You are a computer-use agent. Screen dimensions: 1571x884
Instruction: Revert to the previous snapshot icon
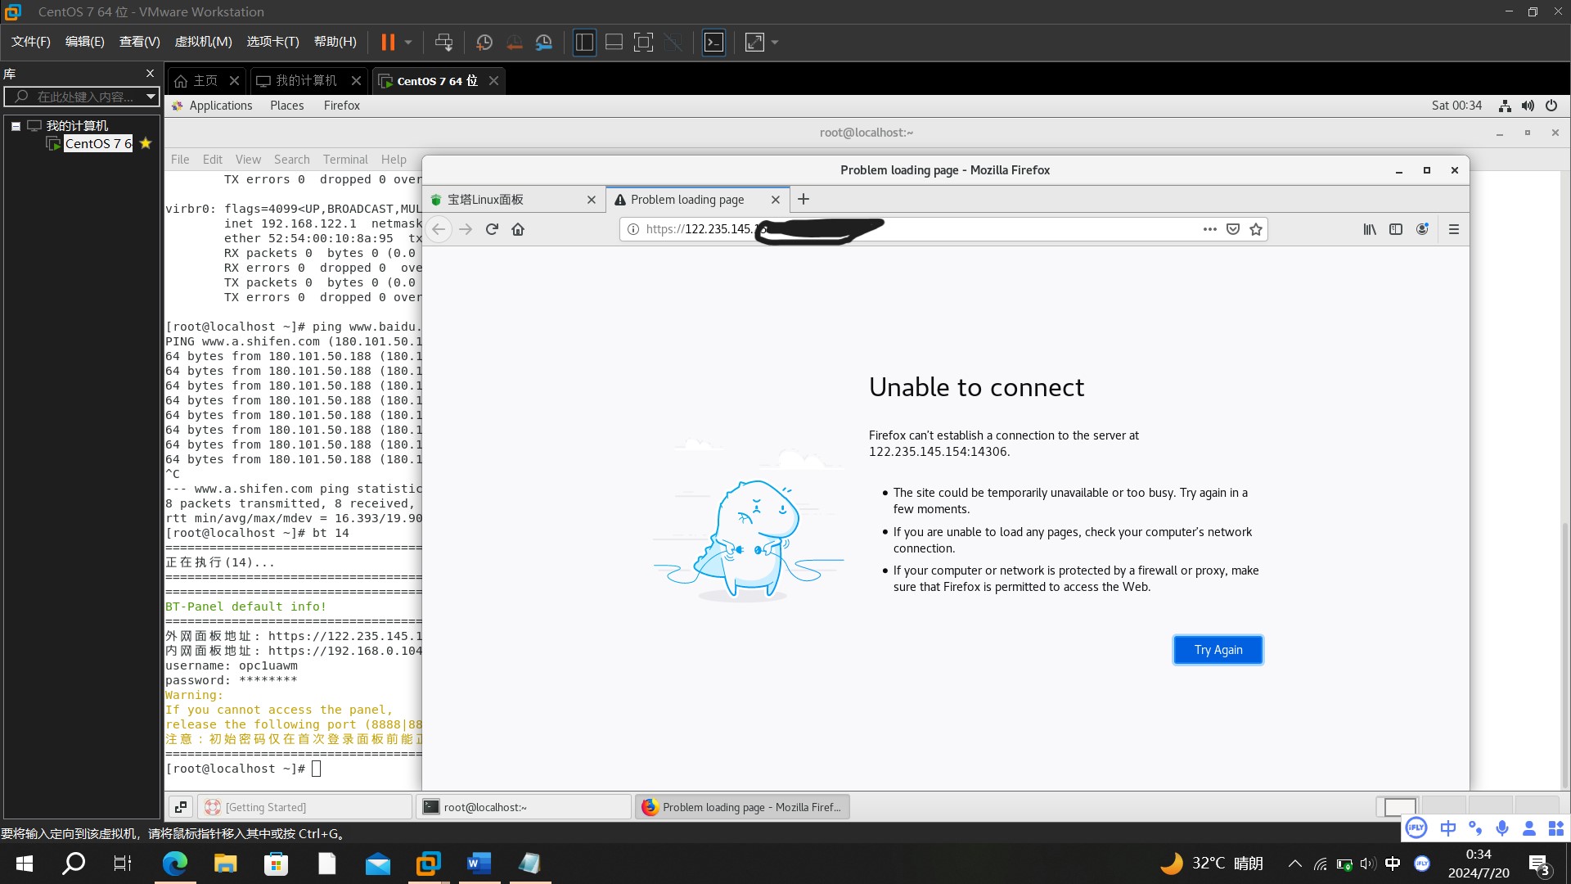tap(514, 42)
